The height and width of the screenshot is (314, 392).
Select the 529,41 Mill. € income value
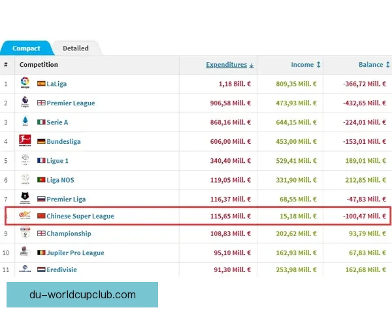click(296, 161)
